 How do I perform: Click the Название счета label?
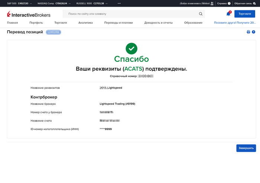[41, 121]
